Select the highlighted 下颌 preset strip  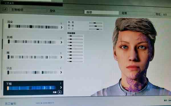coord(32,88)
